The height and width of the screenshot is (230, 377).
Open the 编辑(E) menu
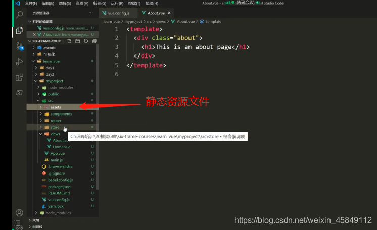coord(48,3)
